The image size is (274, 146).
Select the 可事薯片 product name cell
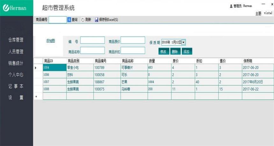tap(134, 68)
